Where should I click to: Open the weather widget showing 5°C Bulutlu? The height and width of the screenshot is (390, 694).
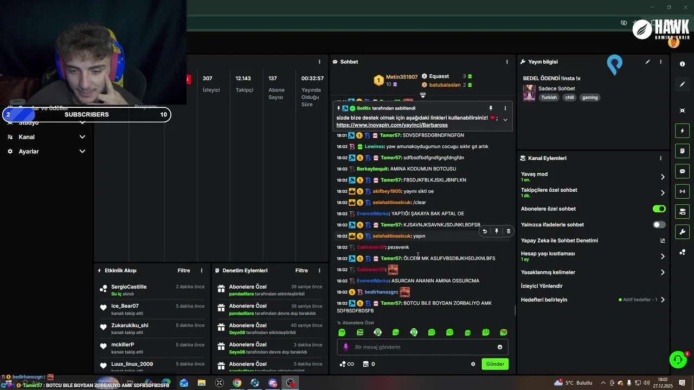(574, 383)
